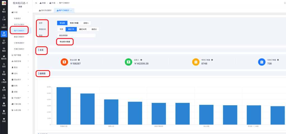The width and height of the screenshot is (286, 134).
Task: Go to 订单 orders section
Action: click(x=4, y=18)
